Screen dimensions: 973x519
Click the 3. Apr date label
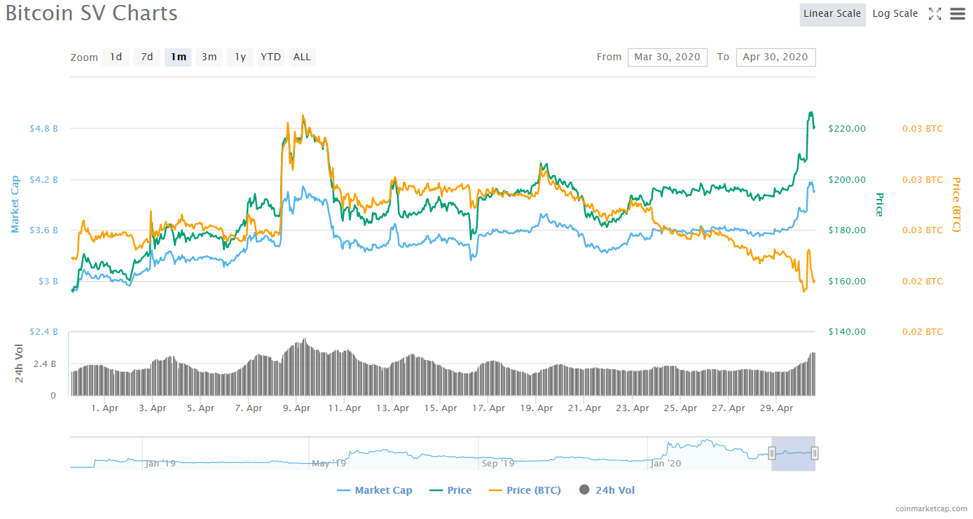coord(153,408)
